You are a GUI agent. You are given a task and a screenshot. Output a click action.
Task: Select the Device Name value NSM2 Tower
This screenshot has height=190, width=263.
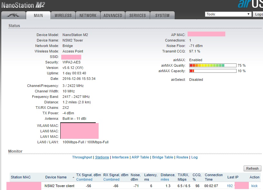pyautogui.click(x=73, y=40)
